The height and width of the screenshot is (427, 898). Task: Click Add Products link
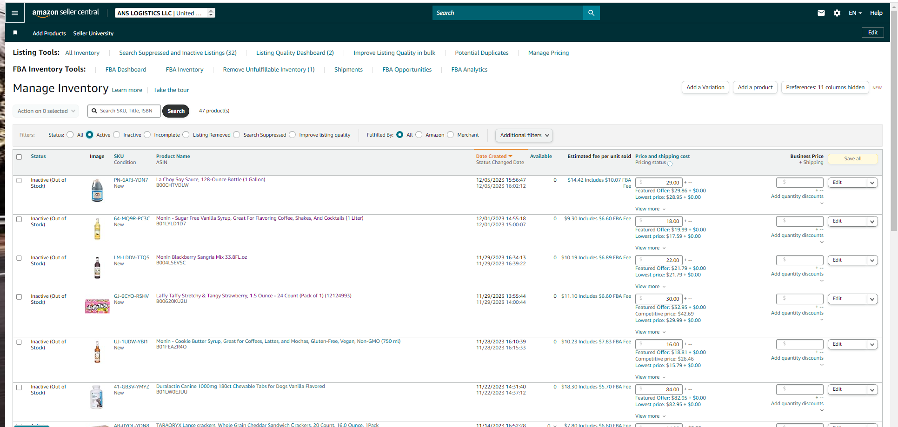(x=49, y=33)
